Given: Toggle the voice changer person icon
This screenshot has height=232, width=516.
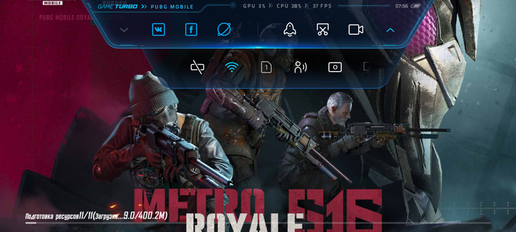Looking at the screenshot, I should (x=300, y=68).
